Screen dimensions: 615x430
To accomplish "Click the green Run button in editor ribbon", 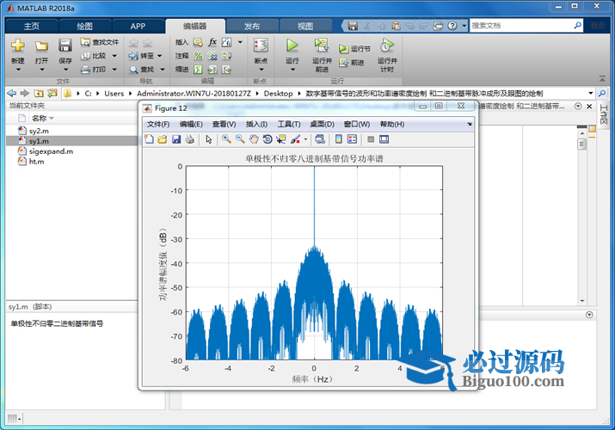I will (292, 46).
